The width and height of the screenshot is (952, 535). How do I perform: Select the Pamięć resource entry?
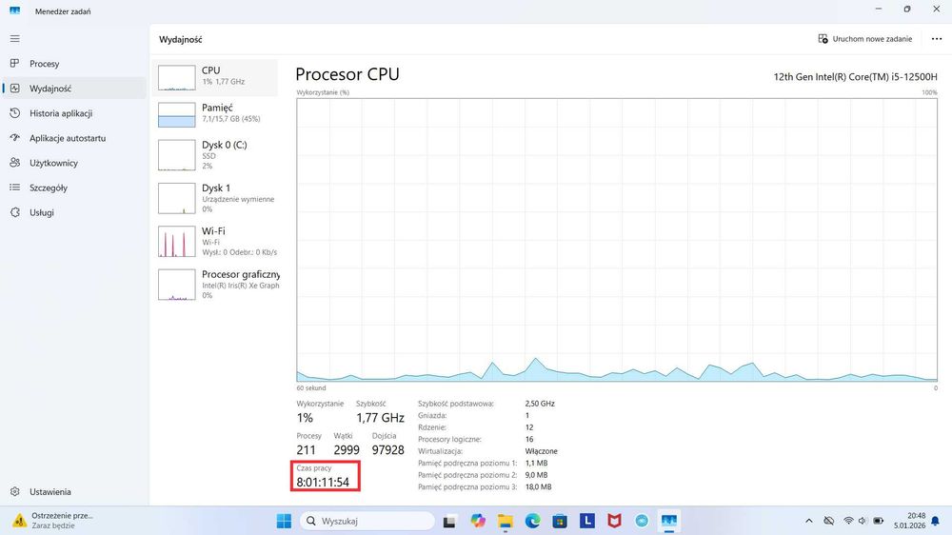215,113
